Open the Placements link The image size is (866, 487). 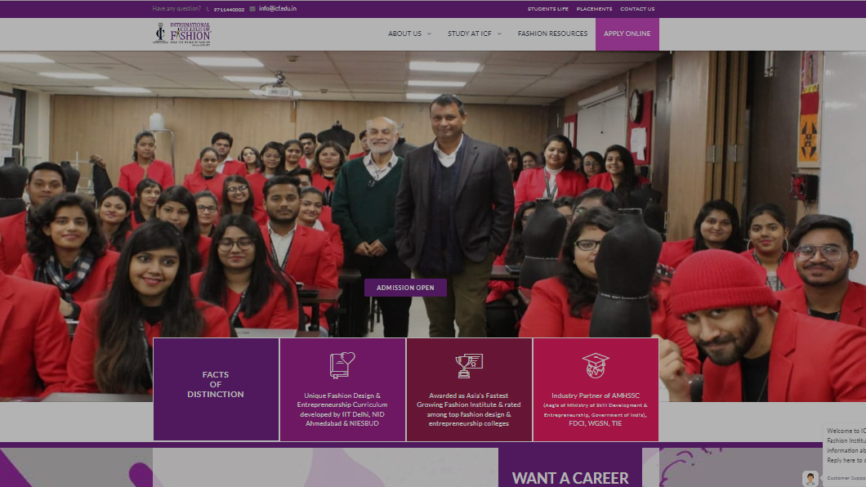point(594,9)
